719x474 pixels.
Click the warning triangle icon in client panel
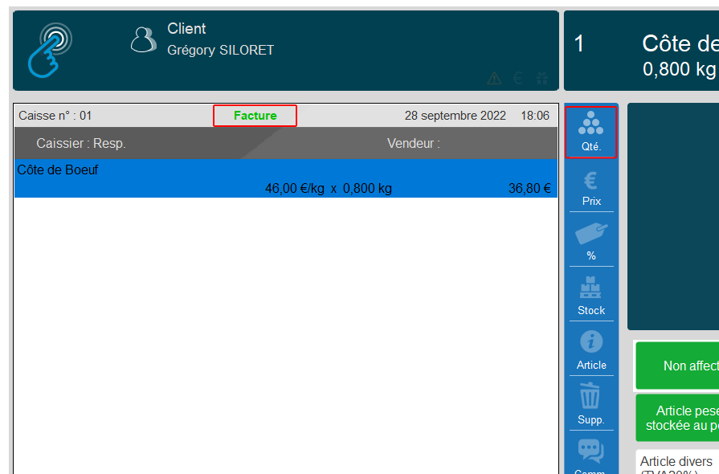tap(494, 79)
